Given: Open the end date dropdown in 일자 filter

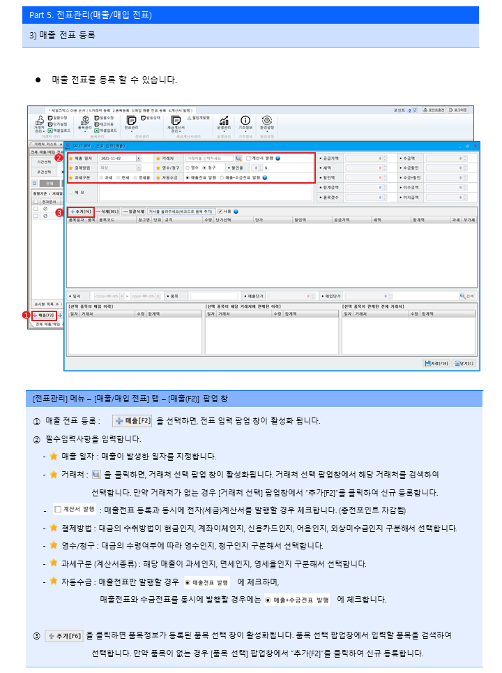Looking at the screenshot, I should tap(158, 296).
